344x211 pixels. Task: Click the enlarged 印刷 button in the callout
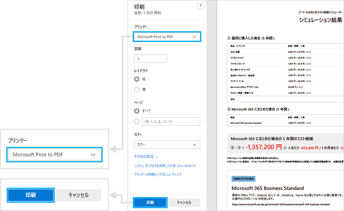tap(31, 195)
